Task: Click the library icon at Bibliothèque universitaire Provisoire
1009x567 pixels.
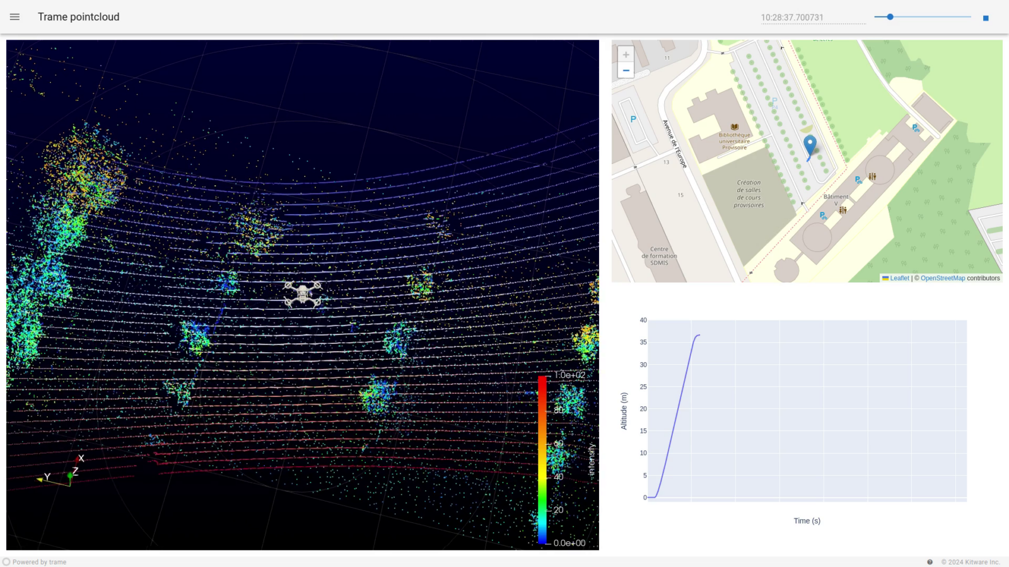Action: 734,125
